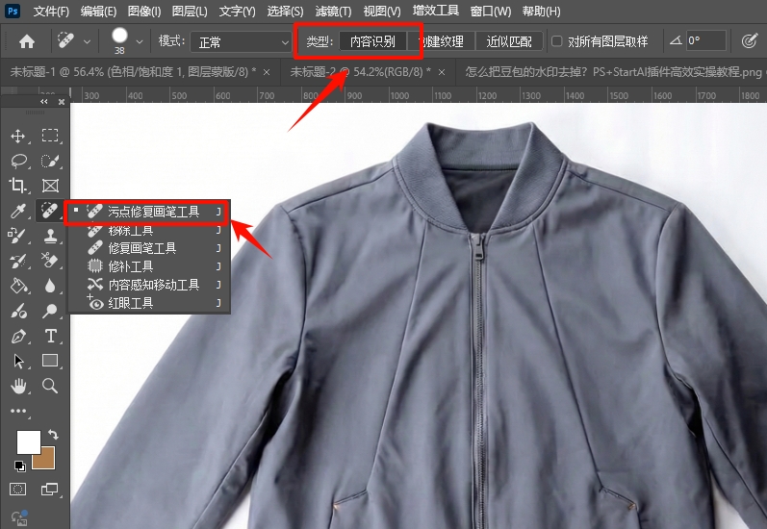Enable 对所有图层取样 checkbox

click(556, 41)
